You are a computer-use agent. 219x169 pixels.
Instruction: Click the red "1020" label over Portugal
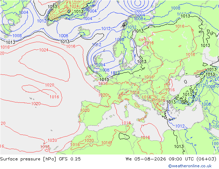coord(85,110)
